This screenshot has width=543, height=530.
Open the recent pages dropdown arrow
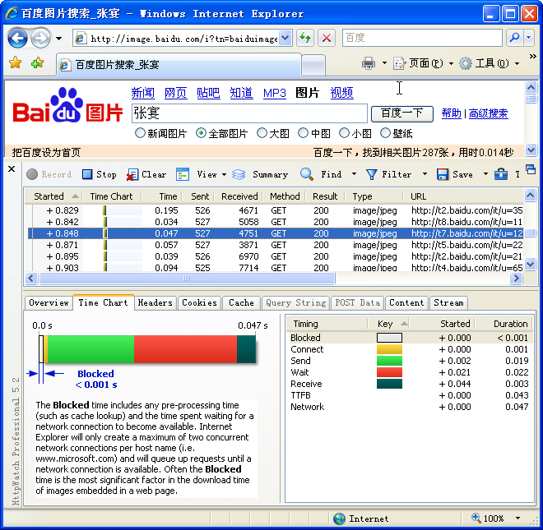coord(58,38)
